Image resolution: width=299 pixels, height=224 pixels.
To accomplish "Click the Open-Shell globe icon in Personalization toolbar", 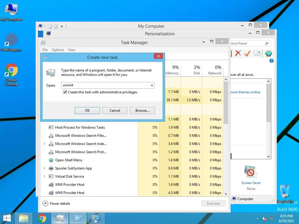I will point(268,53).
